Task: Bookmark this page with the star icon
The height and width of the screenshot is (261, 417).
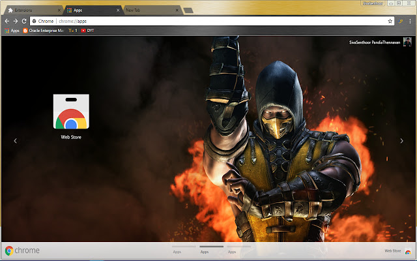Action: 390,21
